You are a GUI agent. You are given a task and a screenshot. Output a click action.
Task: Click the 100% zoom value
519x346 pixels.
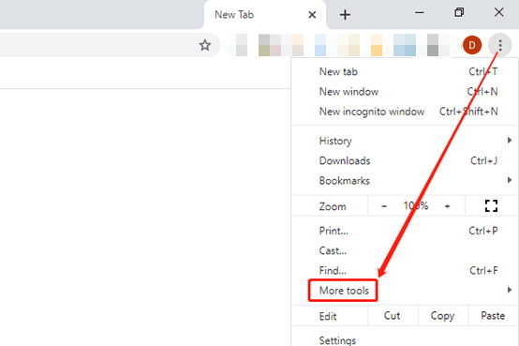[416, 206]
